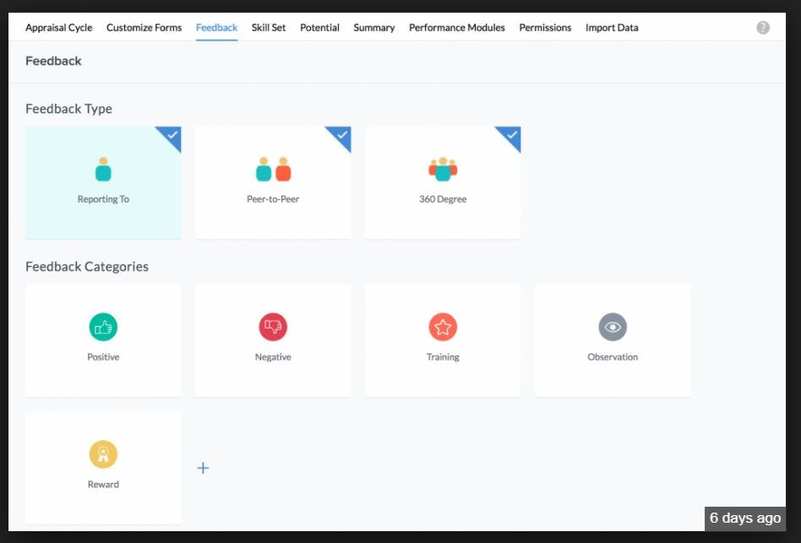Uncheck the Reporting To checkmark corner
This screenshot has height=543, width=801.
(172, 136)
